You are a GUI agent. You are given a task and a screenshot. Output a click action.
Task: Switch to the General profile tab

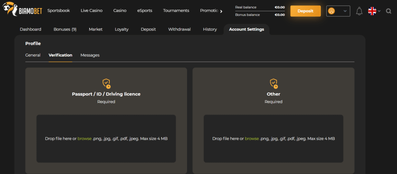33,55
